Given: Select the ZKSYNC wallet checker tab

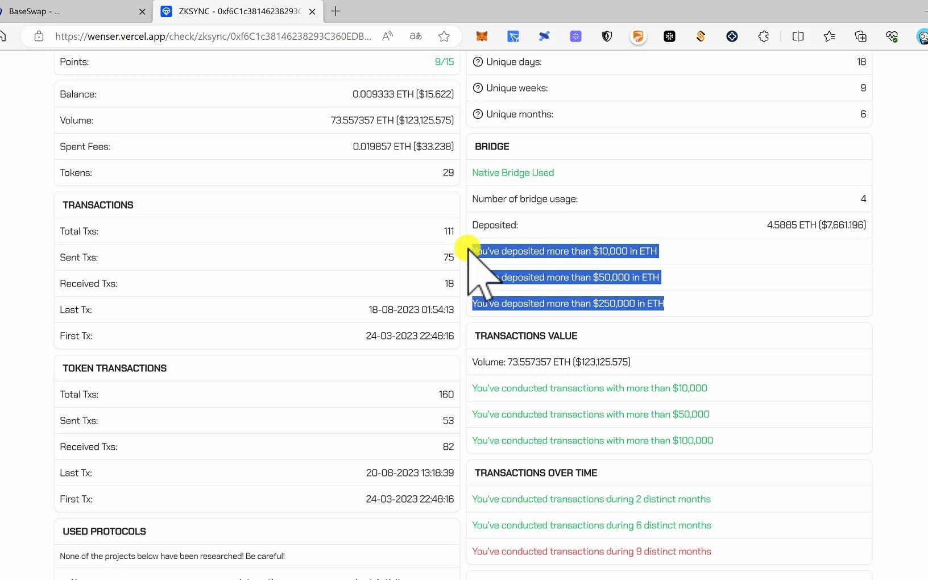Looking at the screenshot, I should click(x=238, y=11).
